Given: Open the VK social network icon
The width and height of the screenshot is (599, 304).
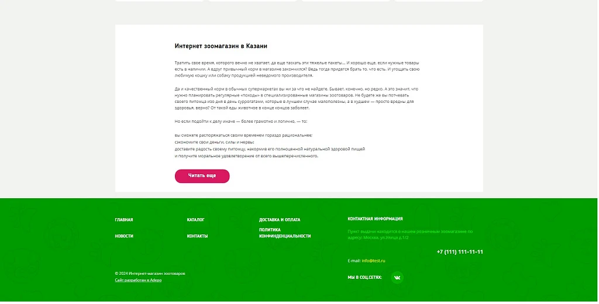Looking at the screenshot, I should point(397,278).
